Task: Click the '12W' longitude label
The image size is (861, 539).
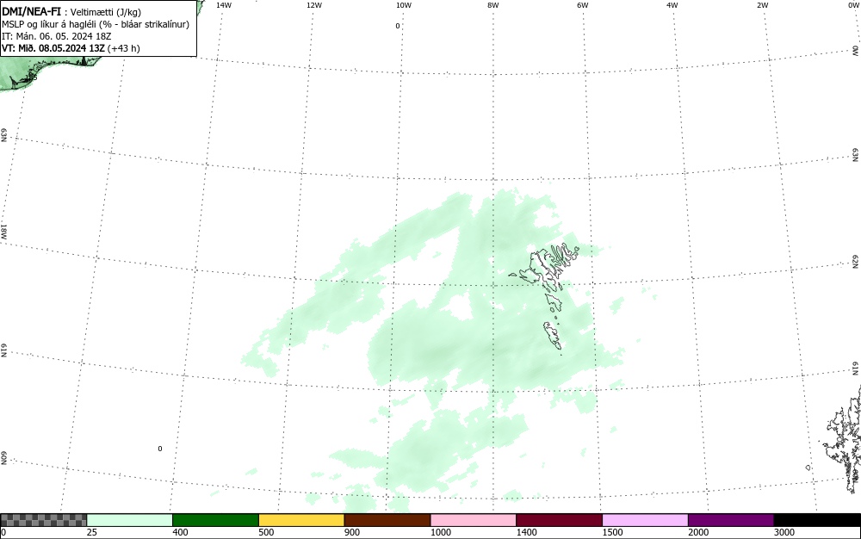Action: (314, 5)
